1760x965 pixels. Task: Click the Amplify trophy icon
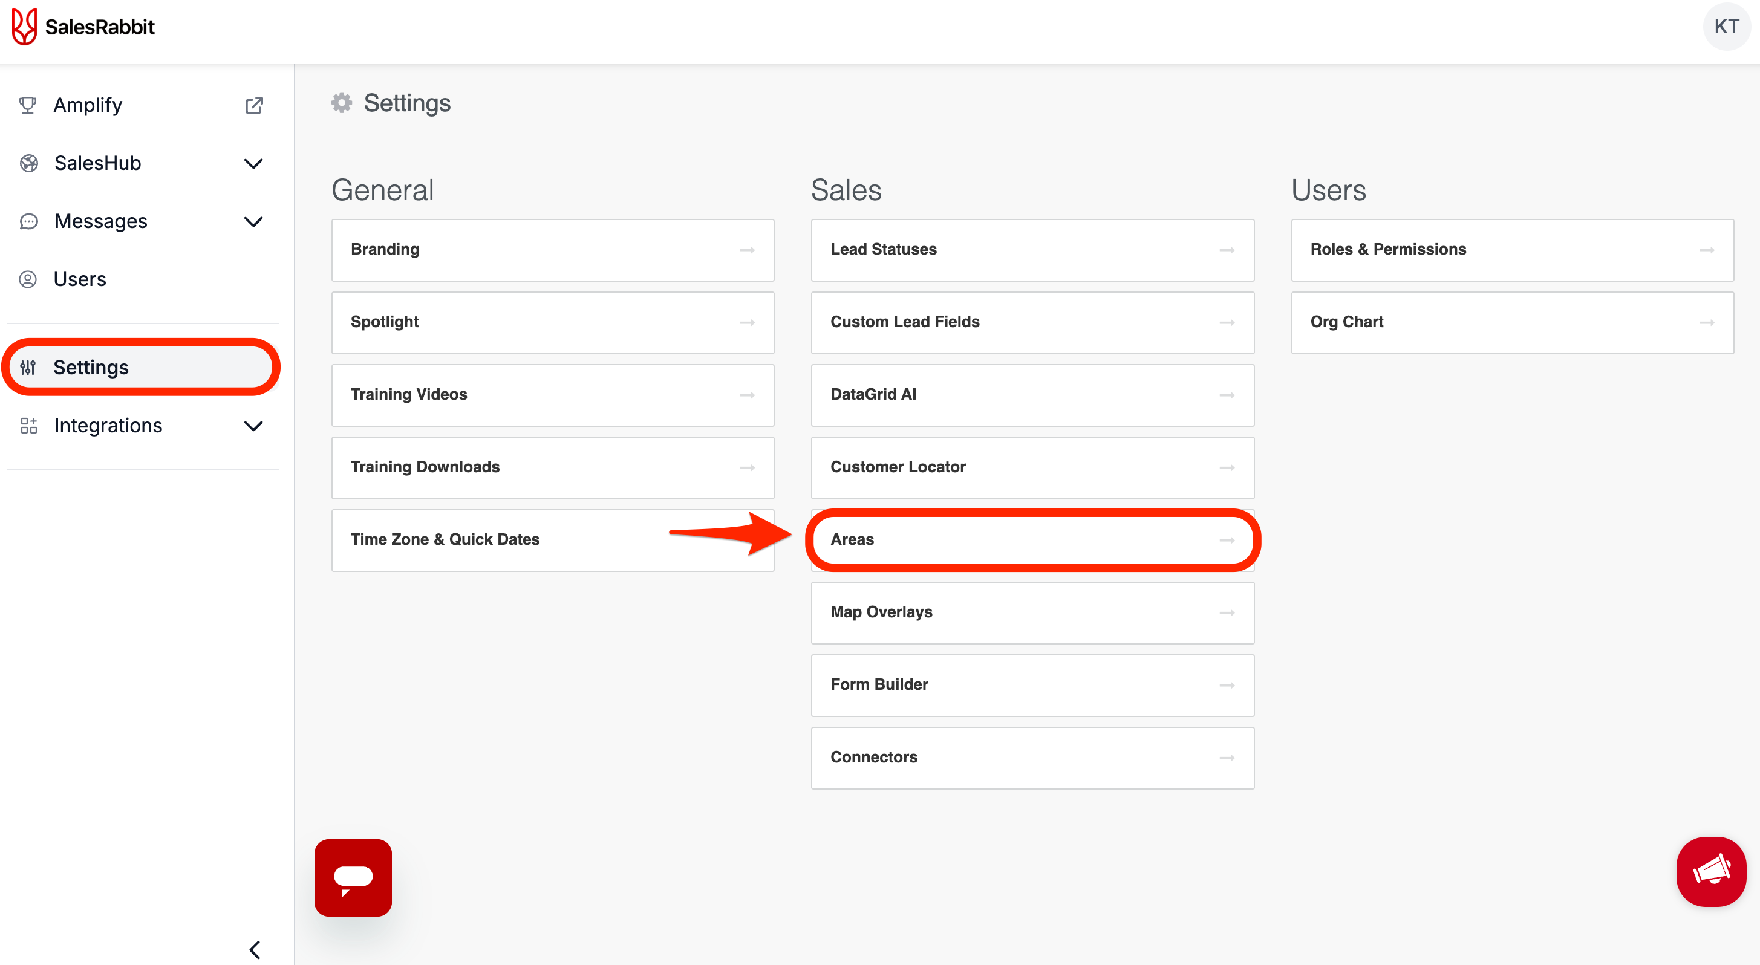click(x=28, y=105)
